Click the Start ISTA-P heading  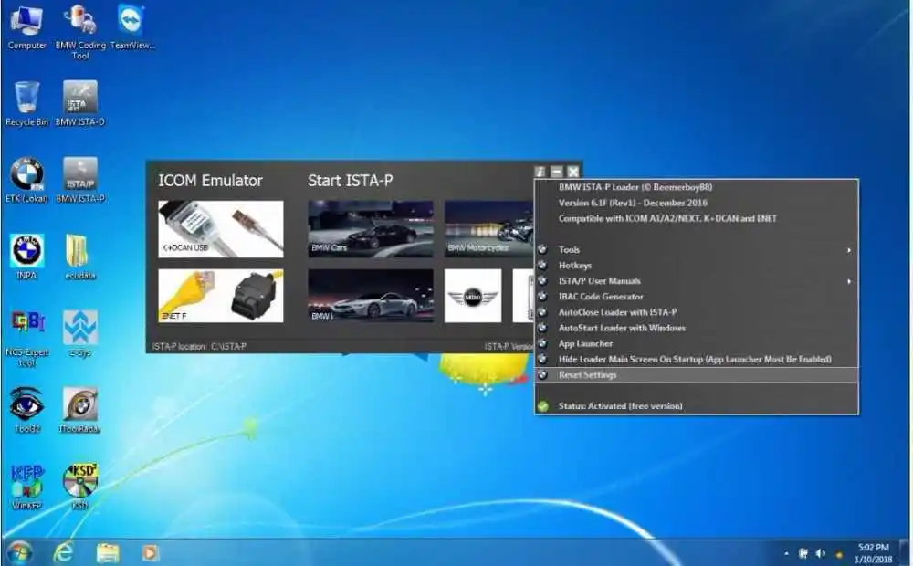(350, 181)
